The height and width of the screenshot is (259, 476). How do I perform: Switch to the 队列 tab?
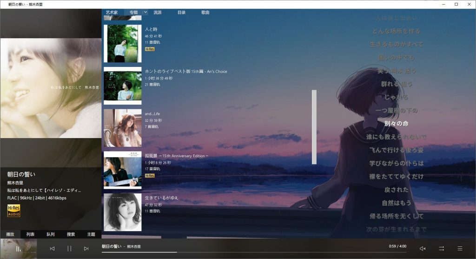51,234
